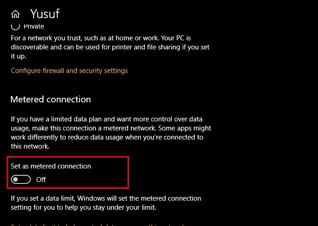
Task: Click the round knob inside the metered switch
Action: click(x=15, y=179)
